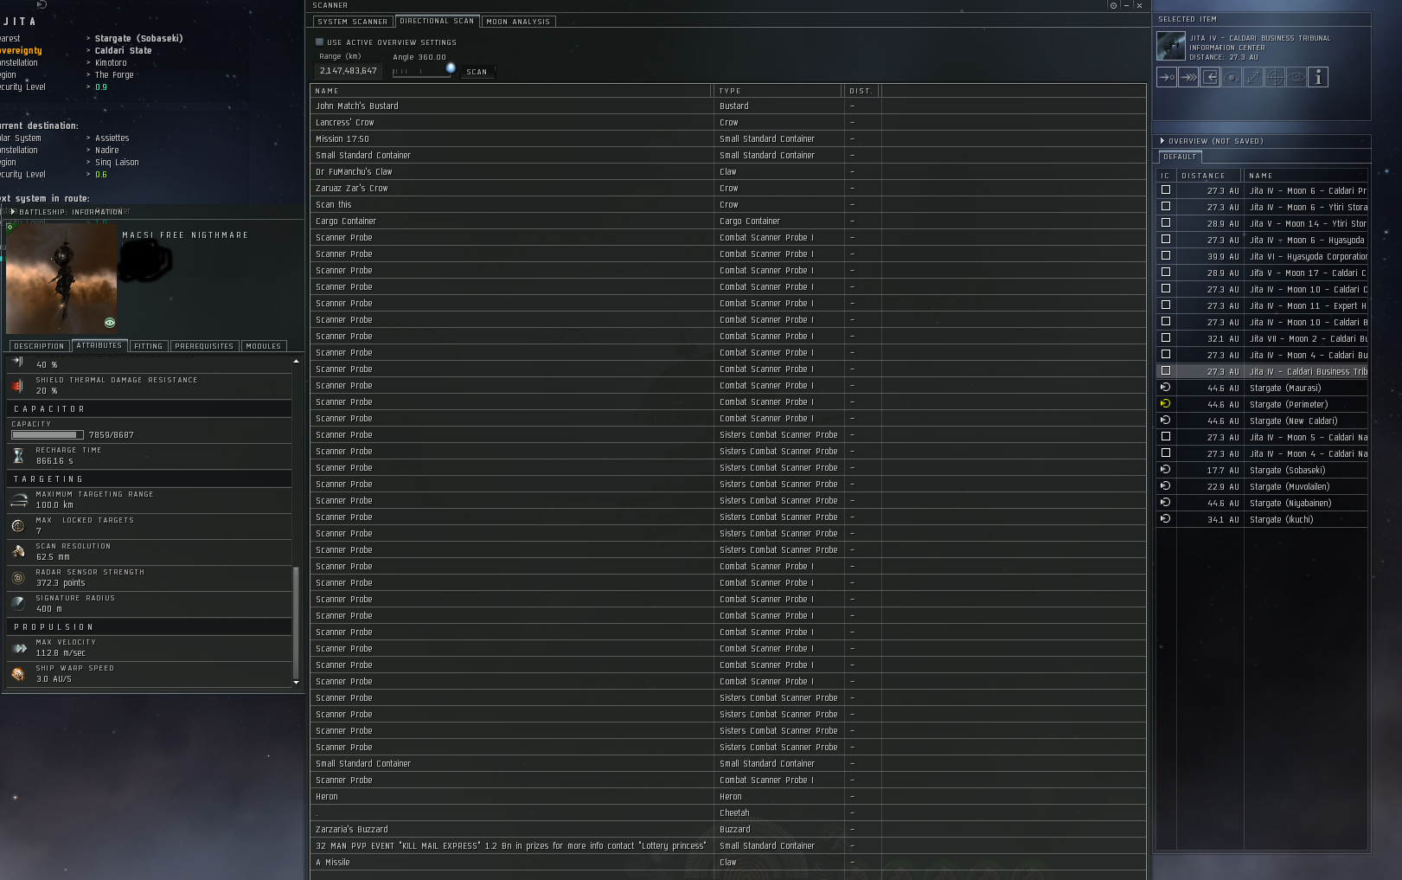Click the Warp To icon in Selected Item
The width and height of the screenshot is (1402, 880).
pyautogui.click(x=1188, y=77)
